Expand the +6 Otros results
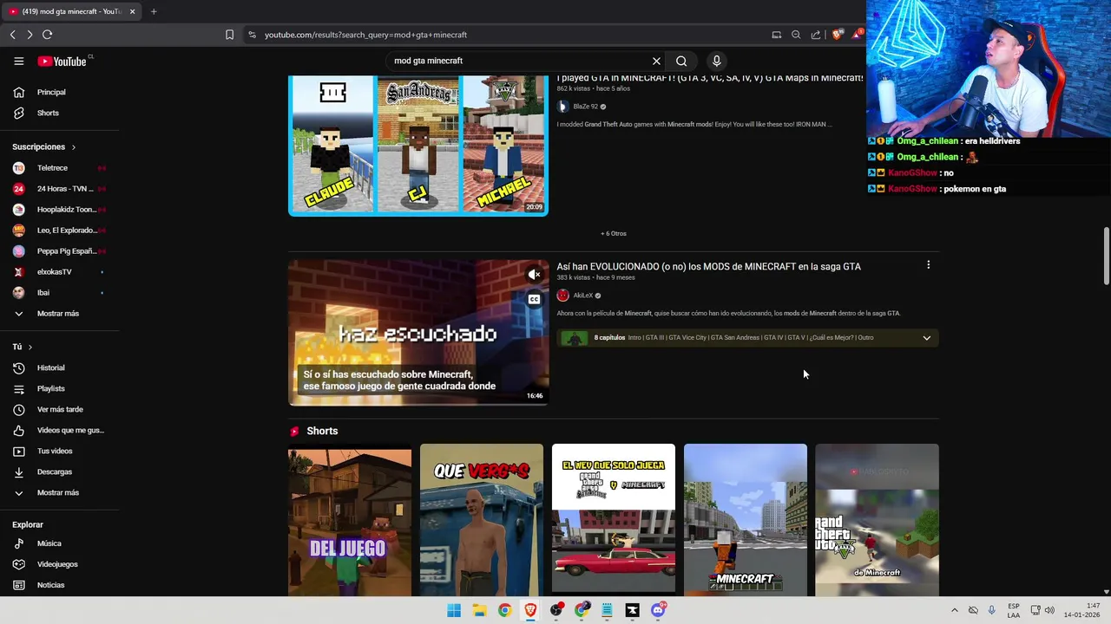1111x624 pixels. click(614, 233)
